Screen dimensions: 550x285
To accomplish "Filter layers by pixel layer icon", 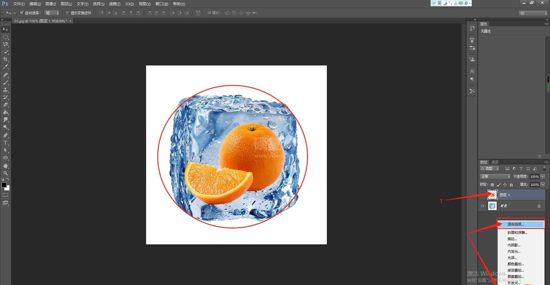I will [x=507, y=169].
